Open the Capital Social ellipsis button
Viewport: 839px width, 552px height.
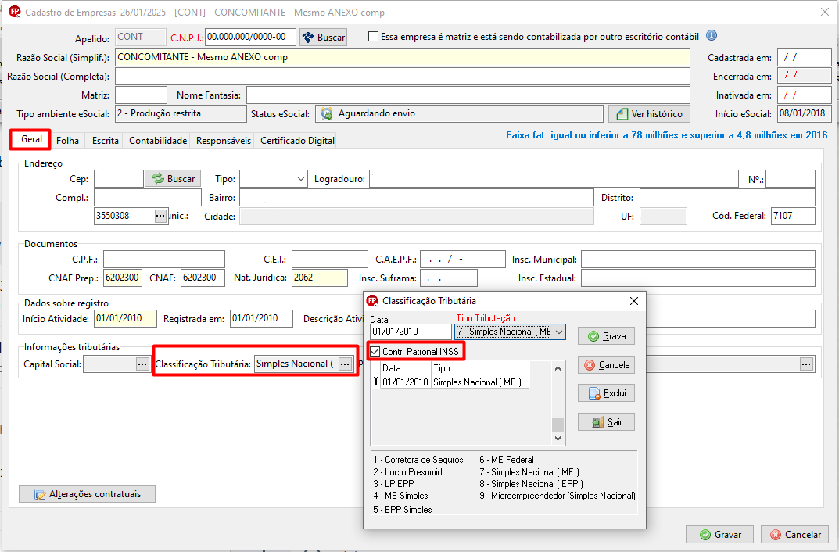point(142,364)
